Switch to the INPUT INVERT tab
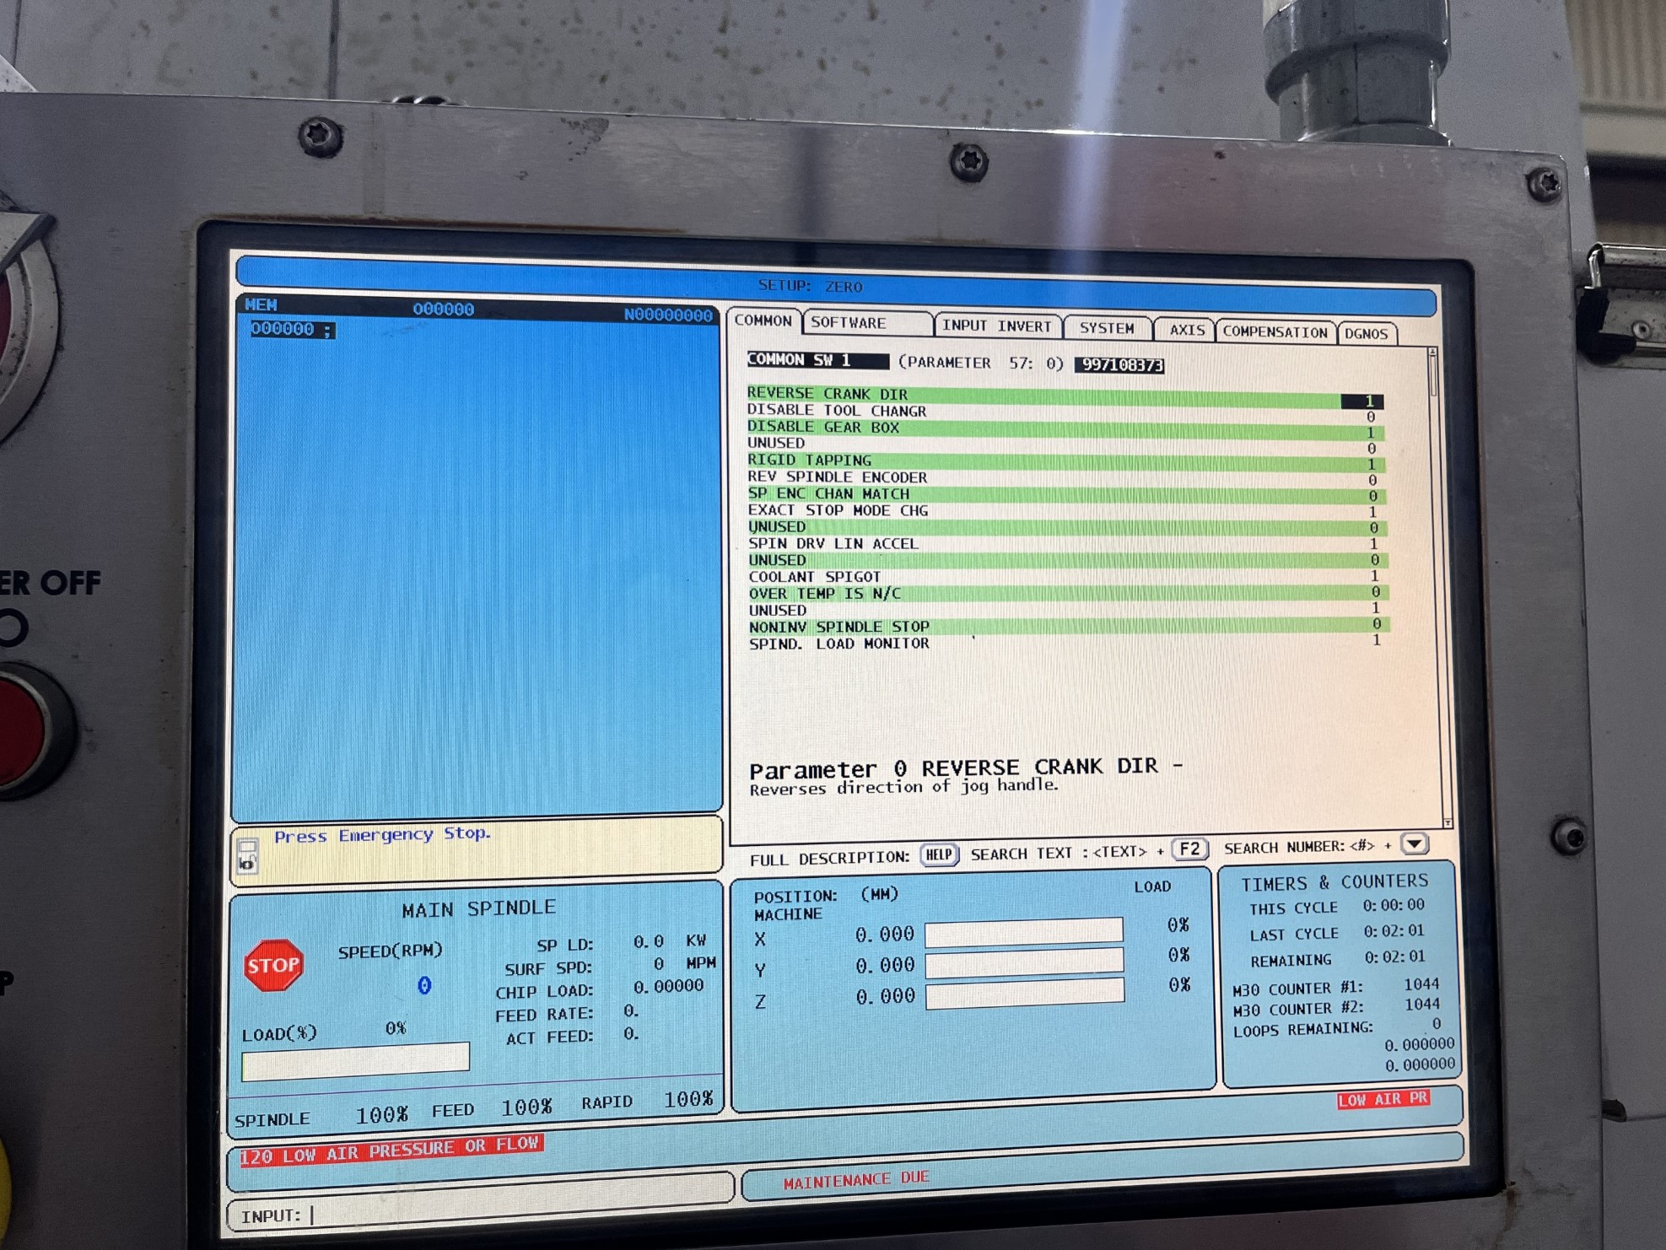Viewport: 1666px width, 1250px height. (996, 326)
